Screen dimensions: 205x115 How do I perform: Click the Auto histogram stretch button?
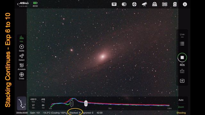coord(181,100)
